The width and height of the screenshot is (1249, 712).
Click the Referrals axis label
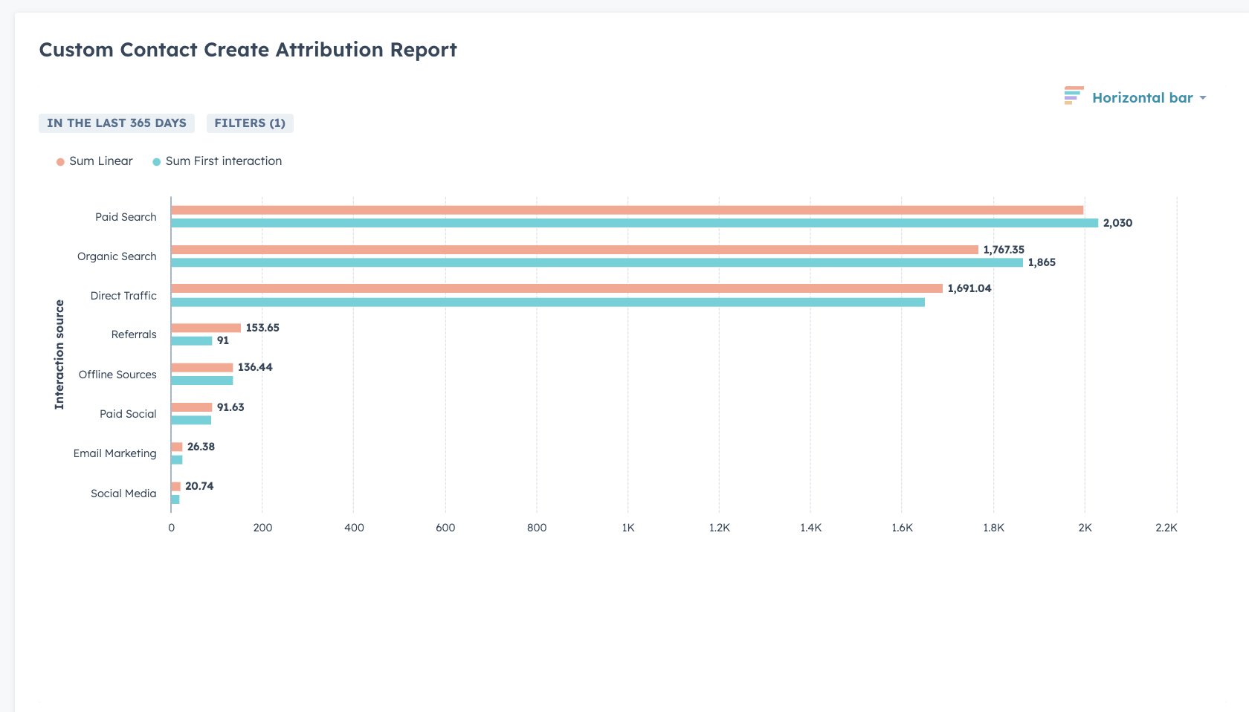pos(134,334)
